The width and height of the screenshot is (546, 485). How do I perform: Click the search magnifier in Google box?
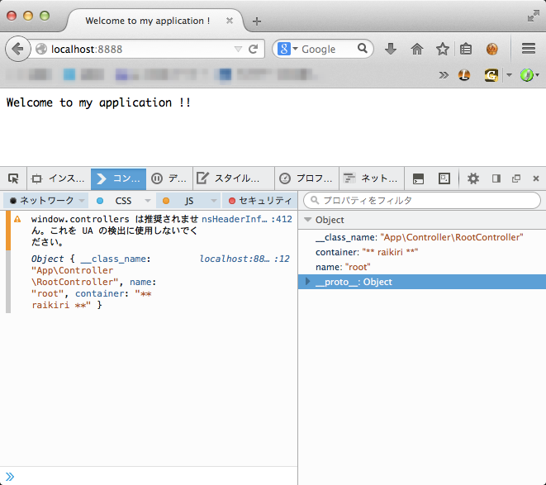click(x=363, y=49)
